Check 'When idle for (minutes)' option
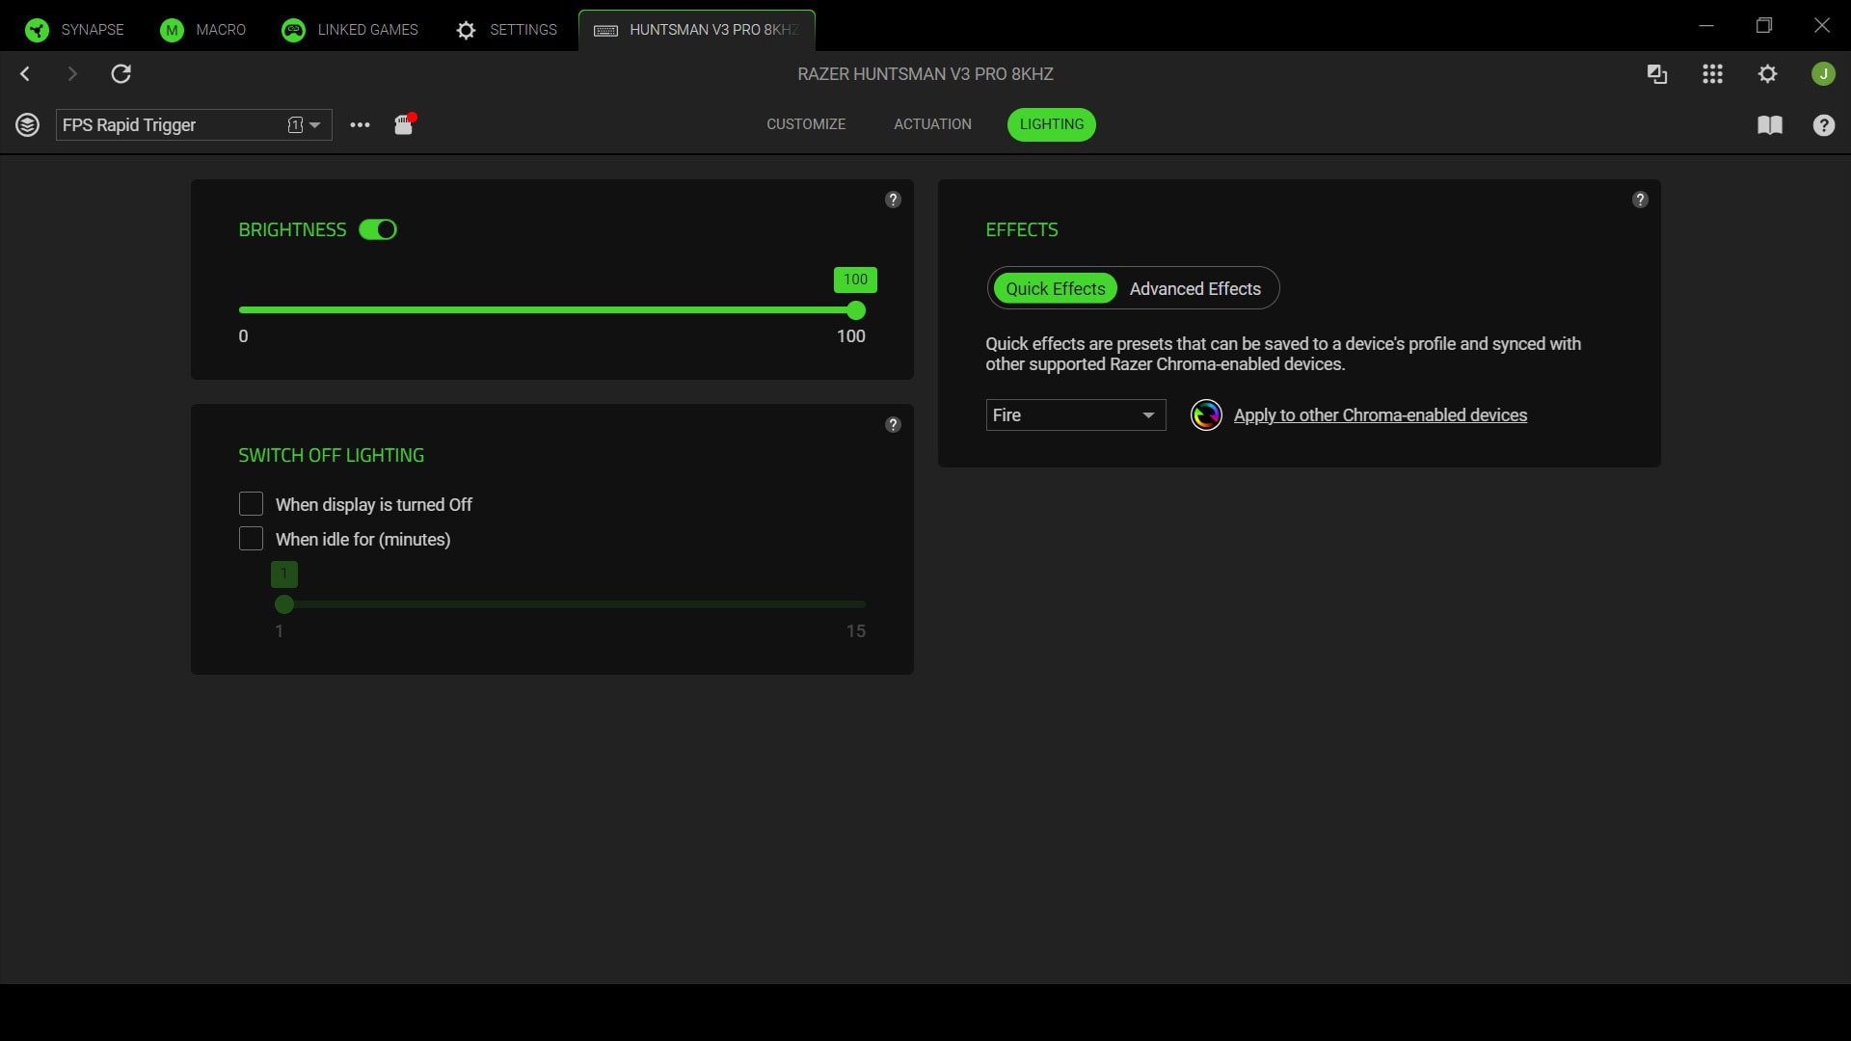Viewport: 1851px width, 1041px height. [250, 539]
